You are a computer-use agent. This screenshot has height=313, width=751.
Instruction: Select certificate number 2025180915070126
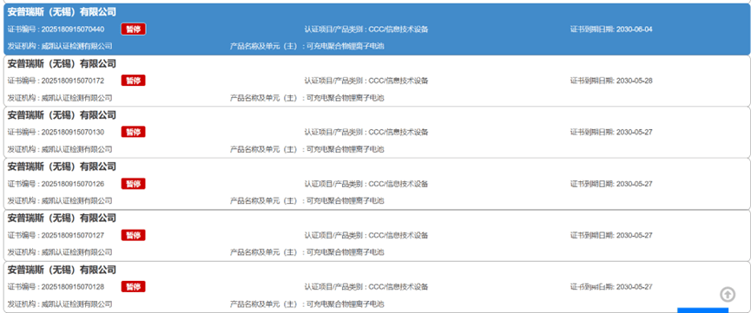coord(73,184)
